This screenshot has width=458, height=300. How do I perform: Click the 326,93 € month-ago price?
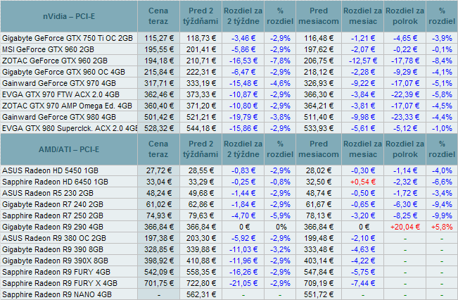(x=319, y=83)
